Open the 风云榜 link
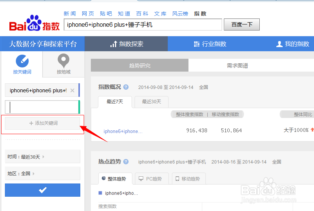 (x=180, y=14)
